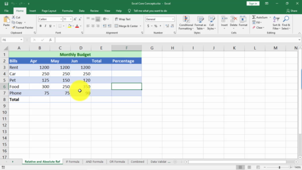Open the General number format dropdown
This screenshot has height=170, width=302.
(173, 19)
